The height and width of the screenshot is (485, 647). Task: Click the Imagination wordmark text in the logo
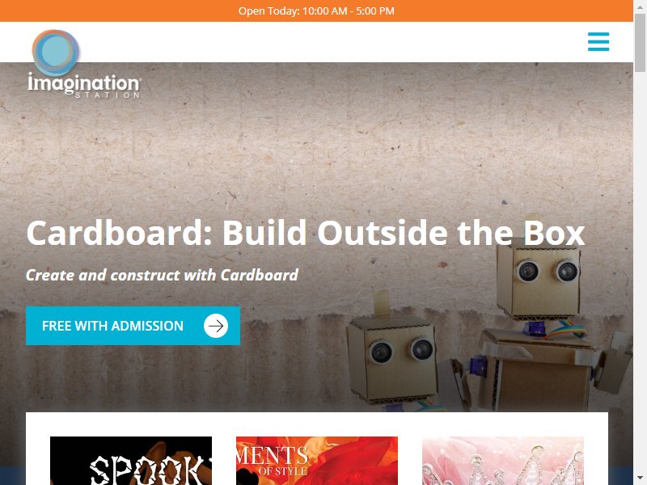(84, 84)
